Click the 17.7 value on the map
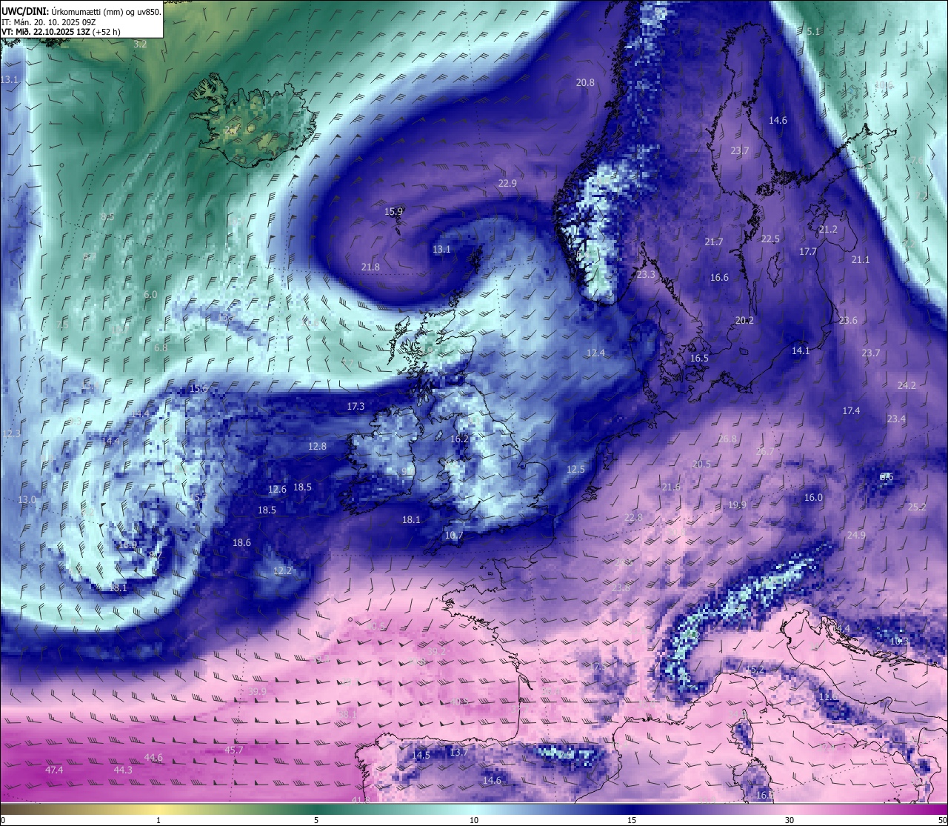Image resolution: width=948 pixels, height=826 pixels. coord(807,251)
